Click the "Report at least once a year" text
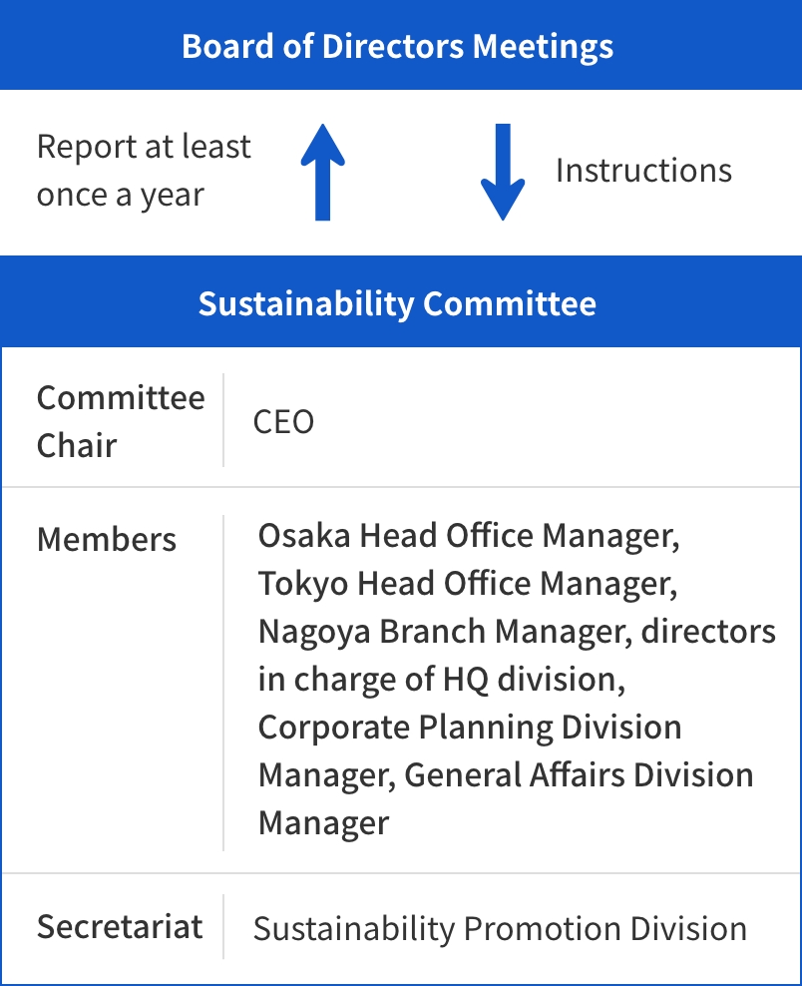 pyautogui.click(x=144, y=171)
